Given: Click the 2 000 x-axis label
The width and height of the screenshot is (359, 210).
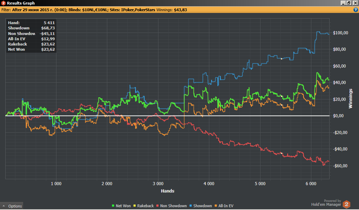Looking at the screenshot, I should pyautogui.click(x=107, y=184).
